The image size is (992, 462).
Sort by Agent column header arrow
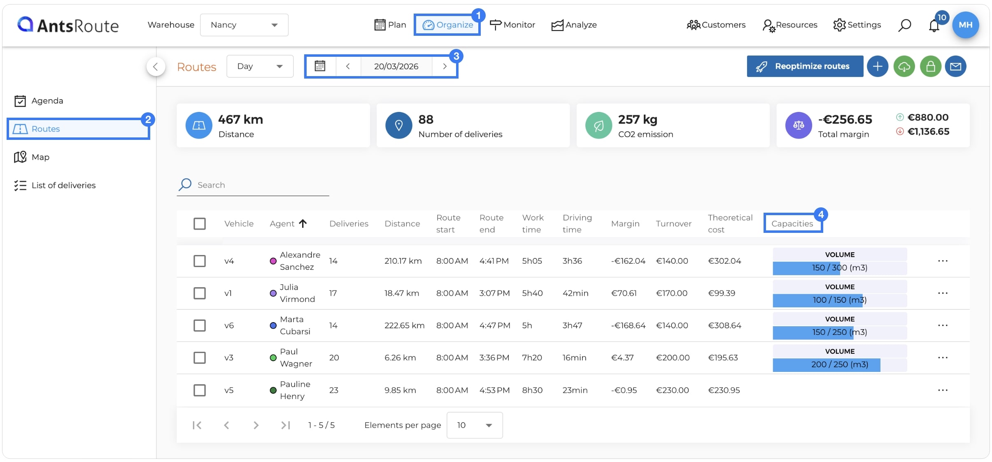pyautogui.click(x=303, y=223)
